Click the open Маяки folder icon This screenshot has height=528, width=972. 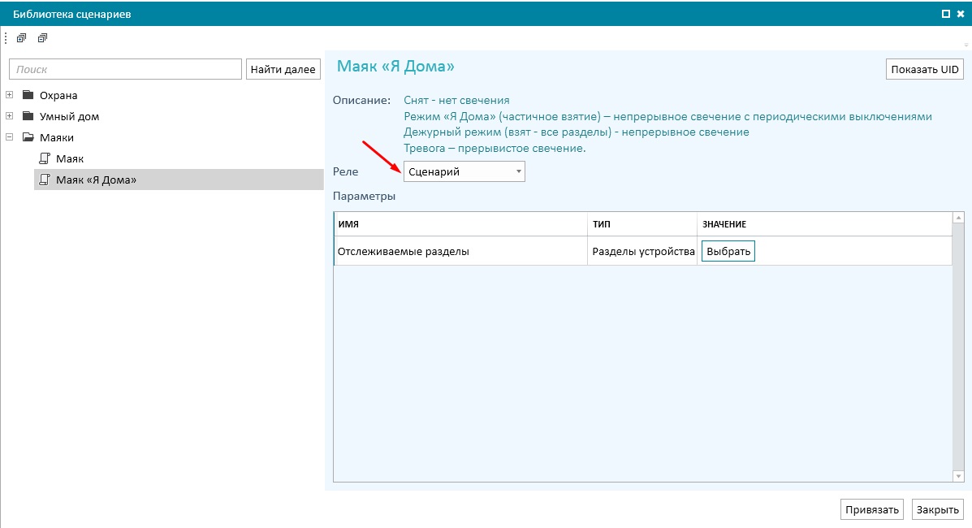28,137
